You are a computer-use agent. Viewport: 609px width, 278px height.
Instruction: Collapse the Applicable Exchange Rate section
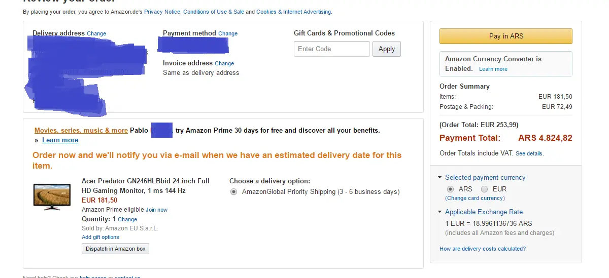click(x=439, y=212)
